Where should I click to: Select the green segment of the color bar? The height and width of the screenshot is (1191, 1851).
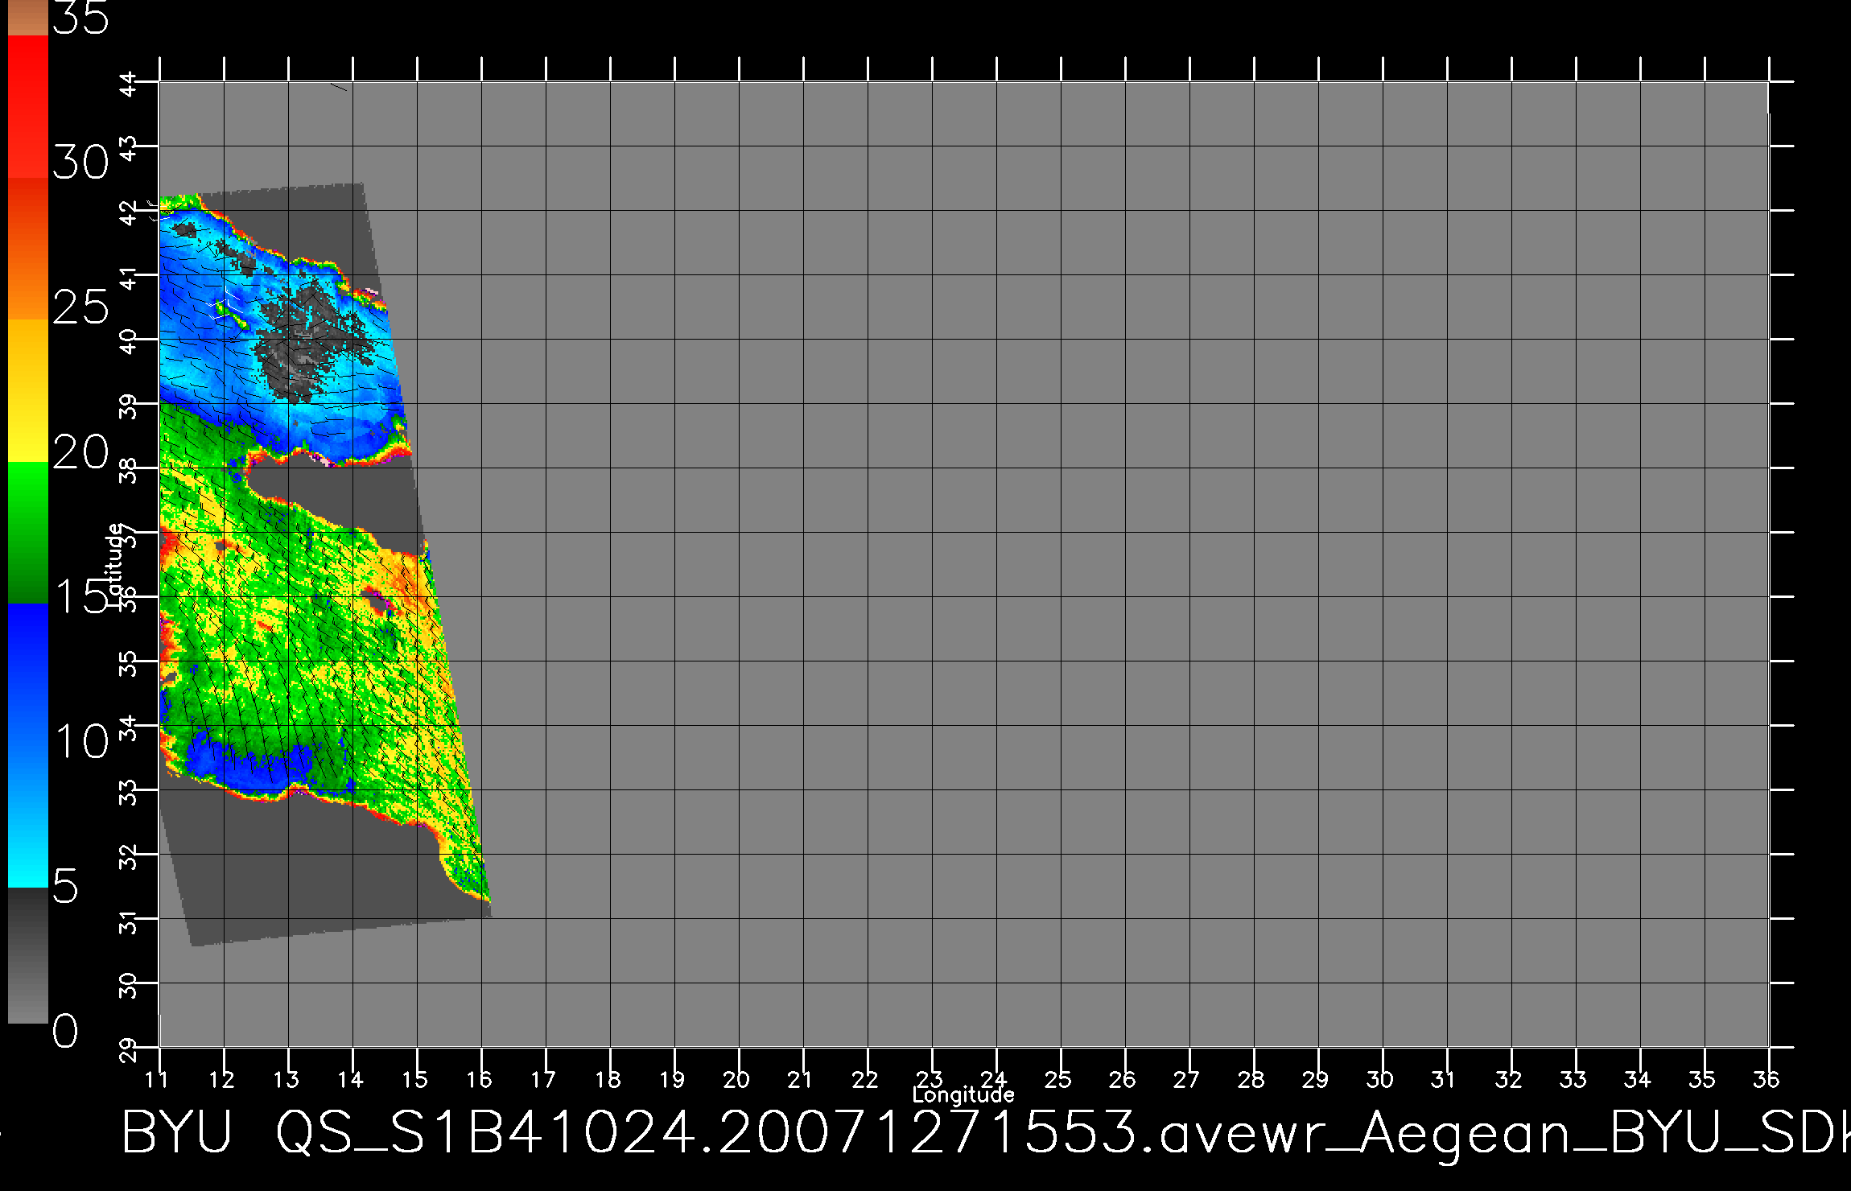pos(28,533)
